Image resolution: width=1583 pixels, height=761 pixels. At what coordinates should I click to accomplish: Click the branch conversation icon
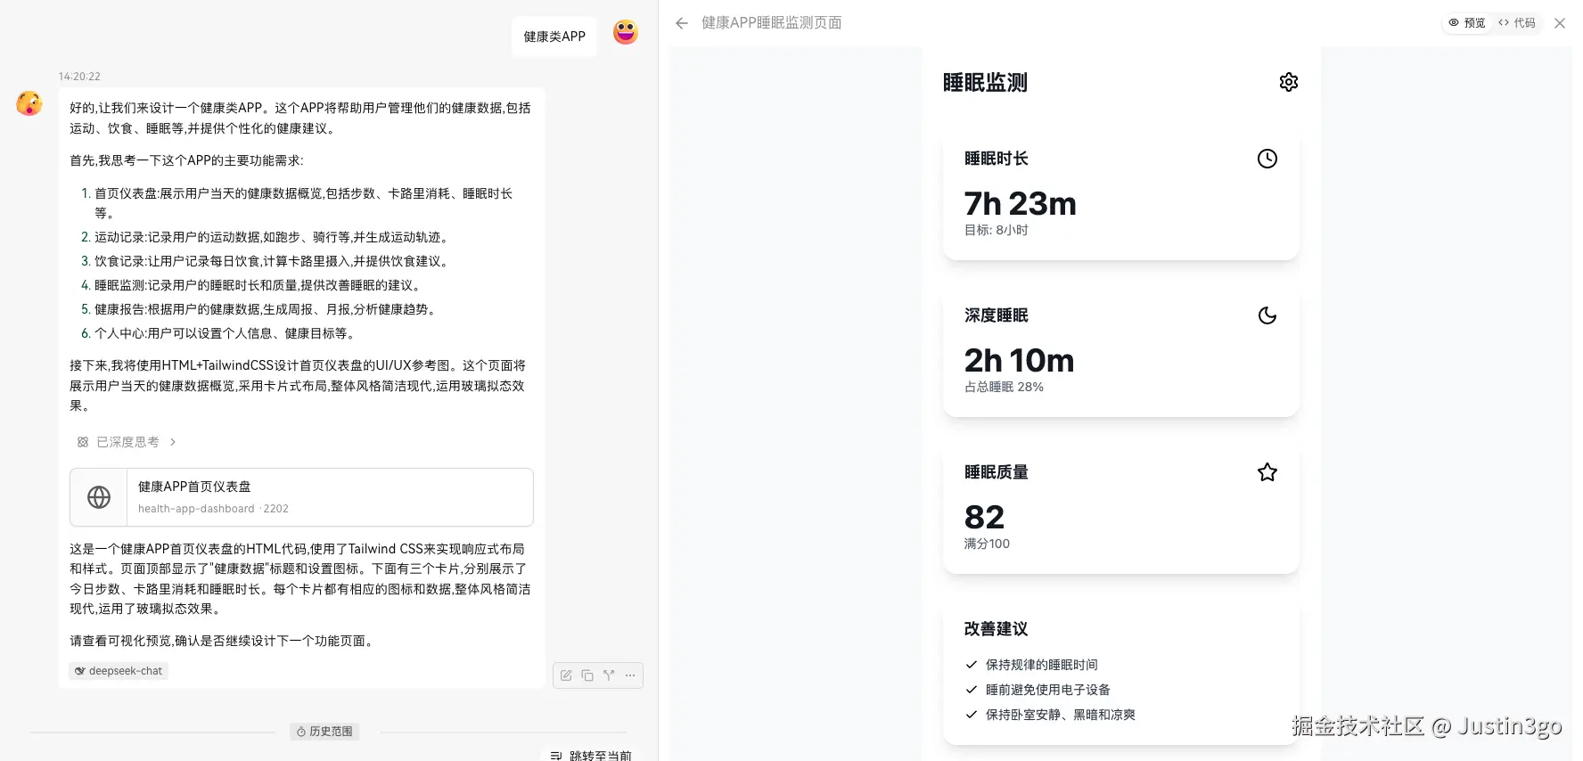[609, 675]
